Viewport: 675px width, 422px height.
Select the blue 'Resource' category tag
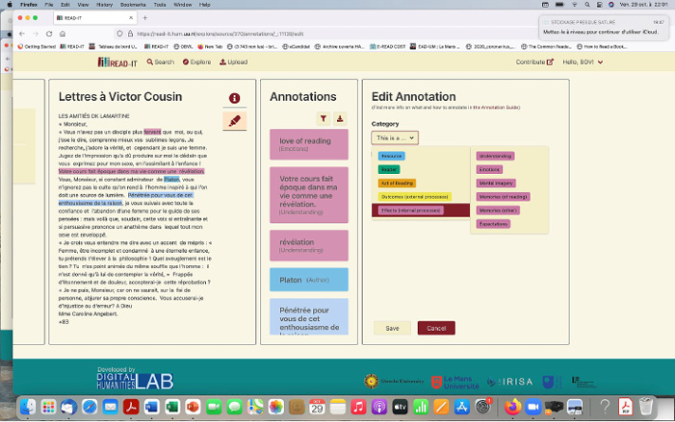391,156
